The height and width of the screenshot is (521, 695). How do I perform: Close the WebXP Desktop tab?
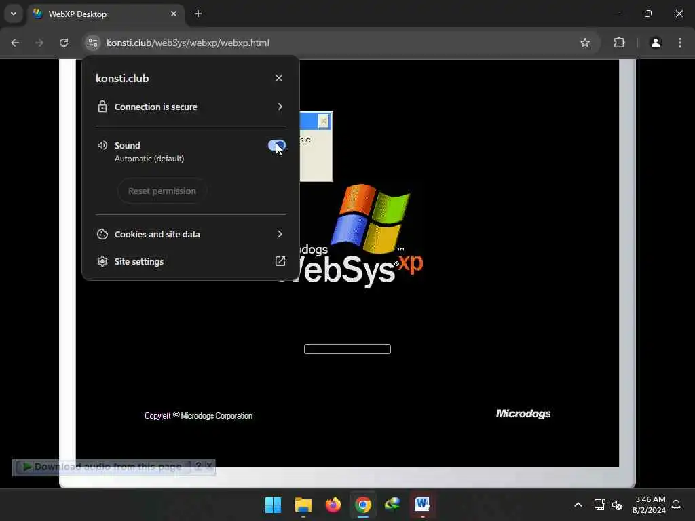(174, 14)
